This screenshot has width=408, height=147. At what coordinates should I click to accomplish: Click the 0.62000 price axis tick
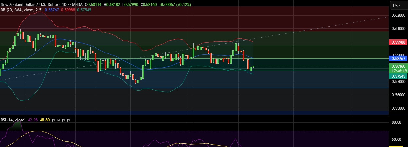click(398, 15)
